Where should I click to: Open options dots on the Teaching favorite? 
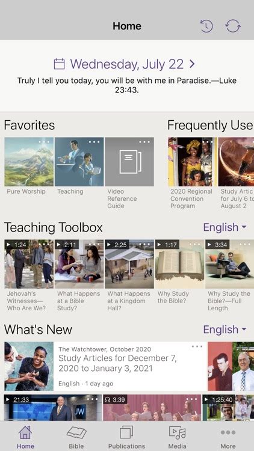pos(94,142)
